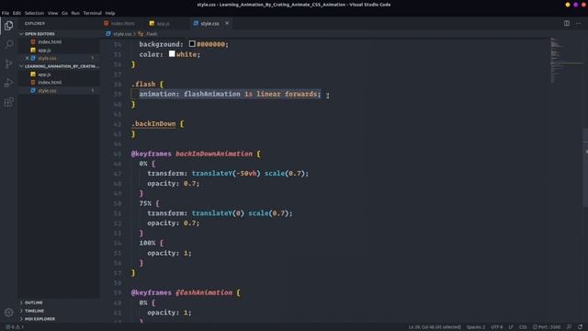Open the Run menu
Viewport: 588px width, 331px height.
coord(75,13)
